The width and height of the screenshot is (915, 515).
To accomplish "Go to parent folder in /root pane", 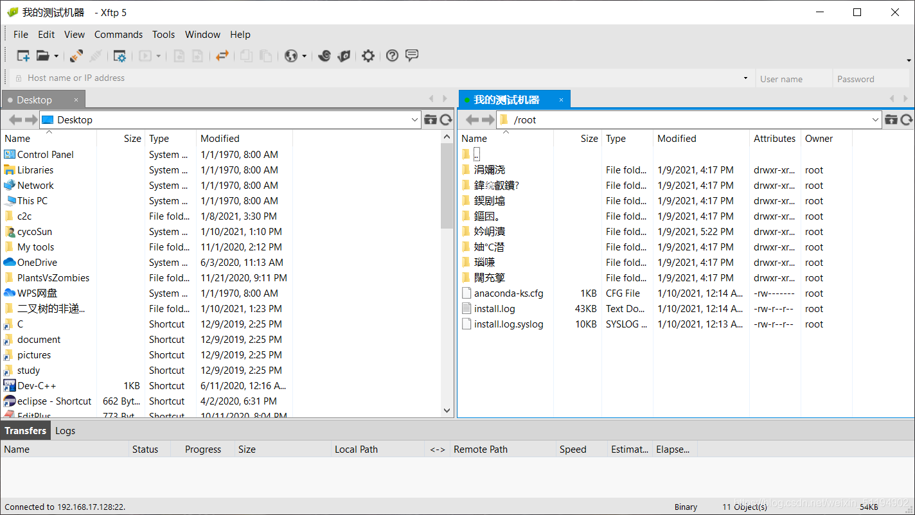I will 891,119.
